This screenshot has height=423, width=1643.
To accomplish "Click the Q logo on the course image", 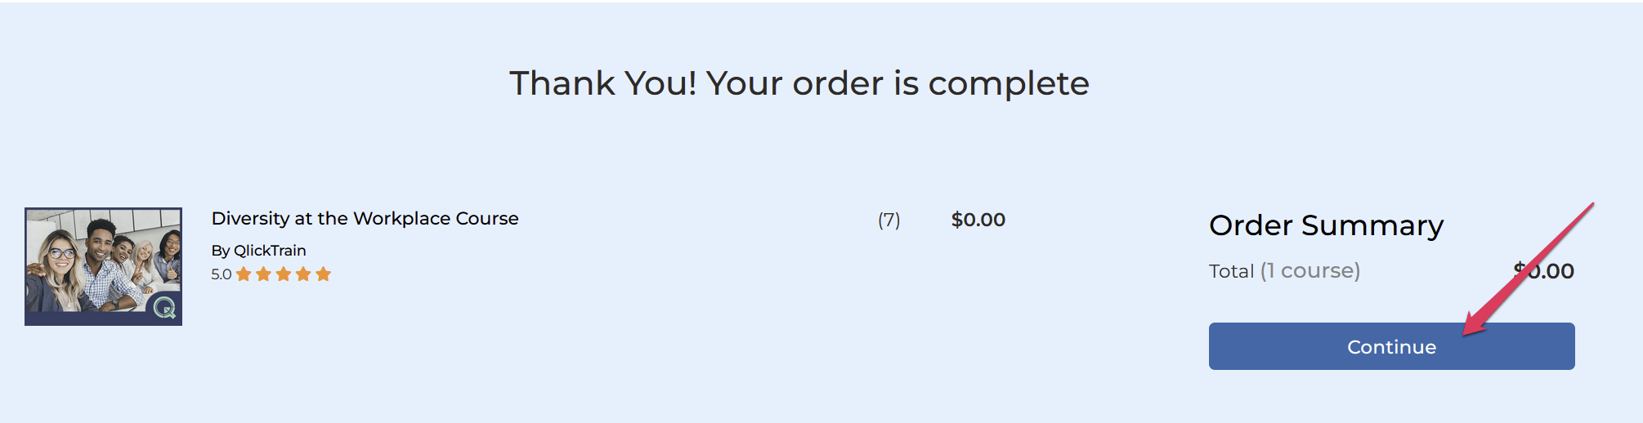I will coord(165,308).
